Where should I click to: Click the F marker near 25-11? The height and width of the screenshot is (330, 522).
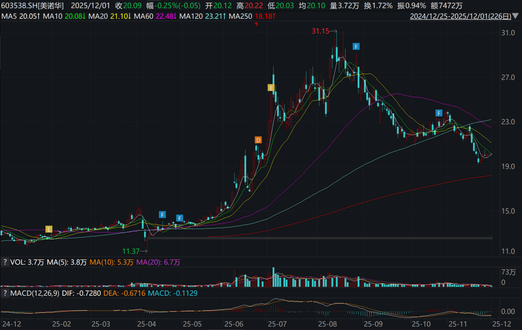pos(439,113)
